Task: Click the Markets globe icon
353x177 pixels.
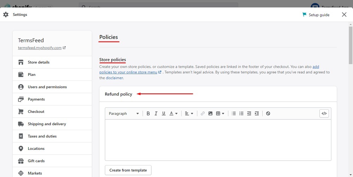Action: (x=21, y=173)
